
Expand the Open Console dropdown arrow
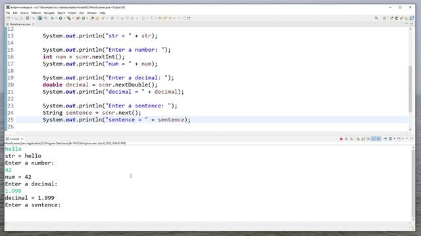(403, 139)
